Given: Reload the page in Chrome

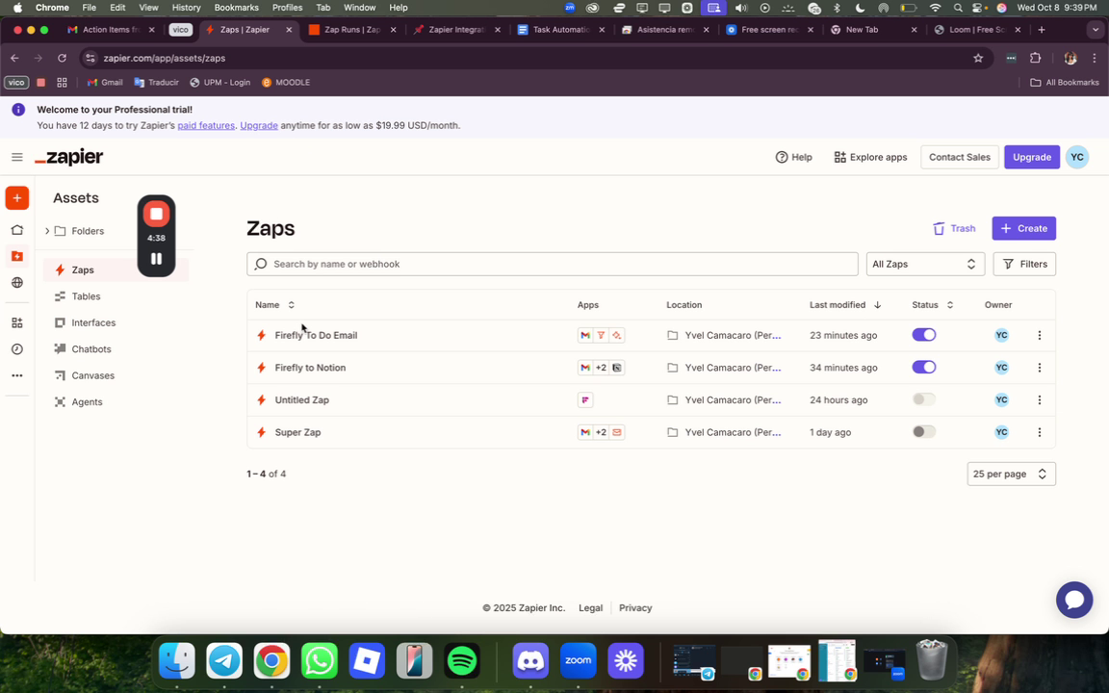Looking at the screenshot, I should pyautogui.click(x=62, y=58).
